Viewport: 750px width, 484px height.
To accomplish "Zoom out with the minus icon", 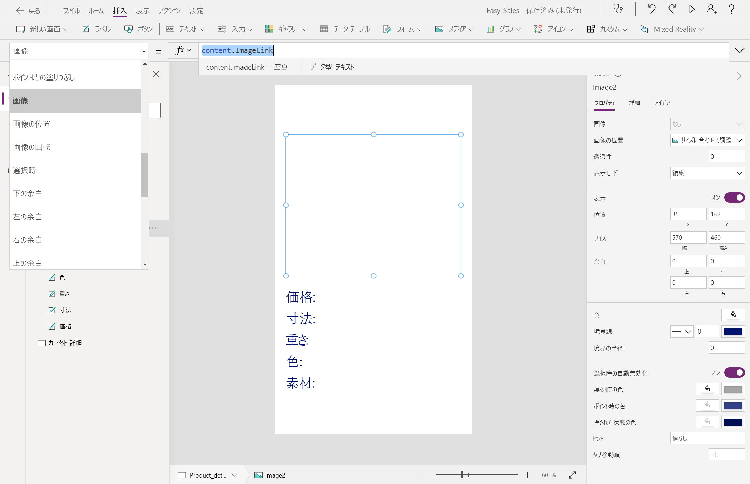I will point(425,475).
